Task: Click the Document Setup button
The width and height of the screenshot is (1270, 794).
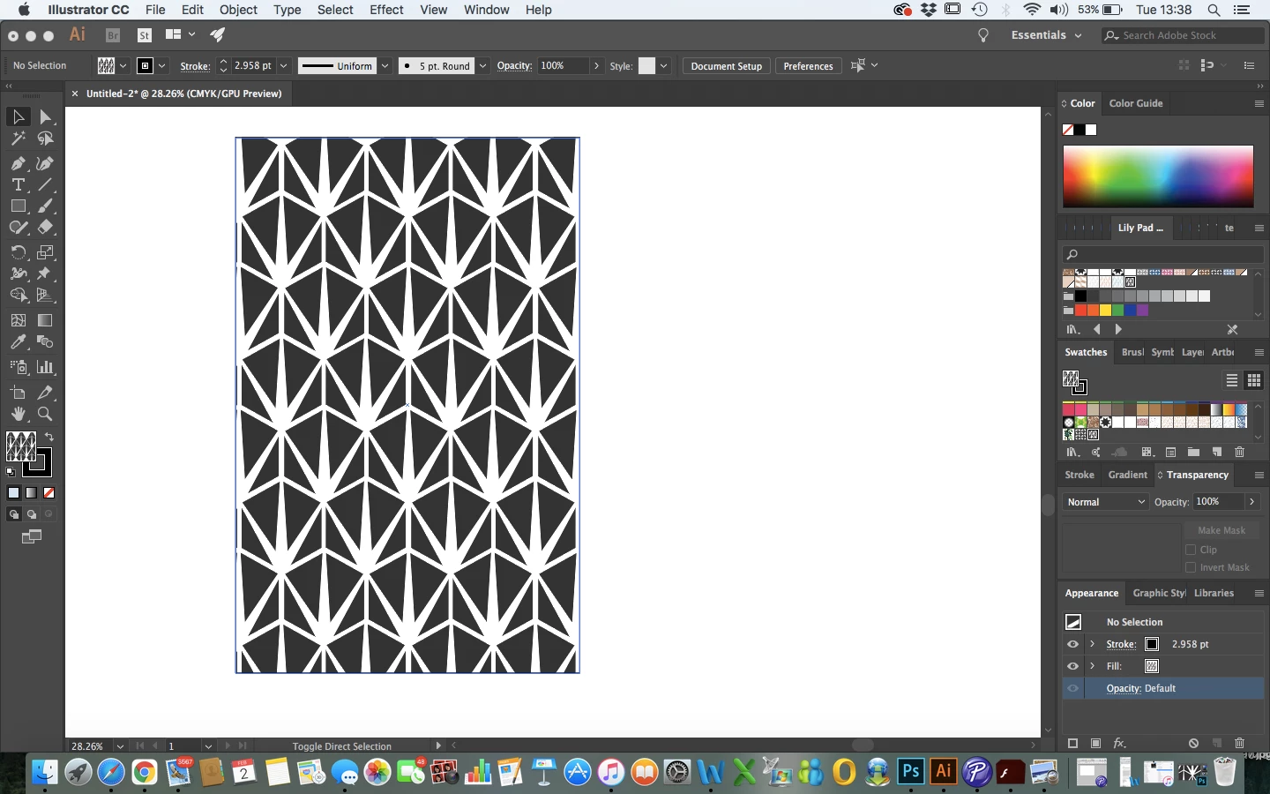Action: point(726,66)
